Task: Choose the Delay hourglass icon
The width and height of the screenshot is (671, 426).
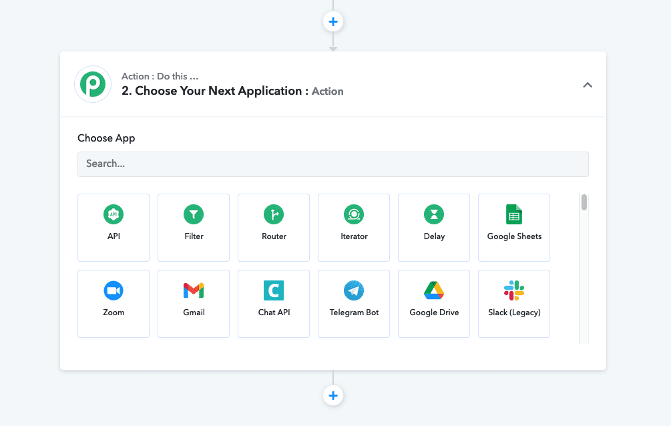Action: click(x=434, y=214)
